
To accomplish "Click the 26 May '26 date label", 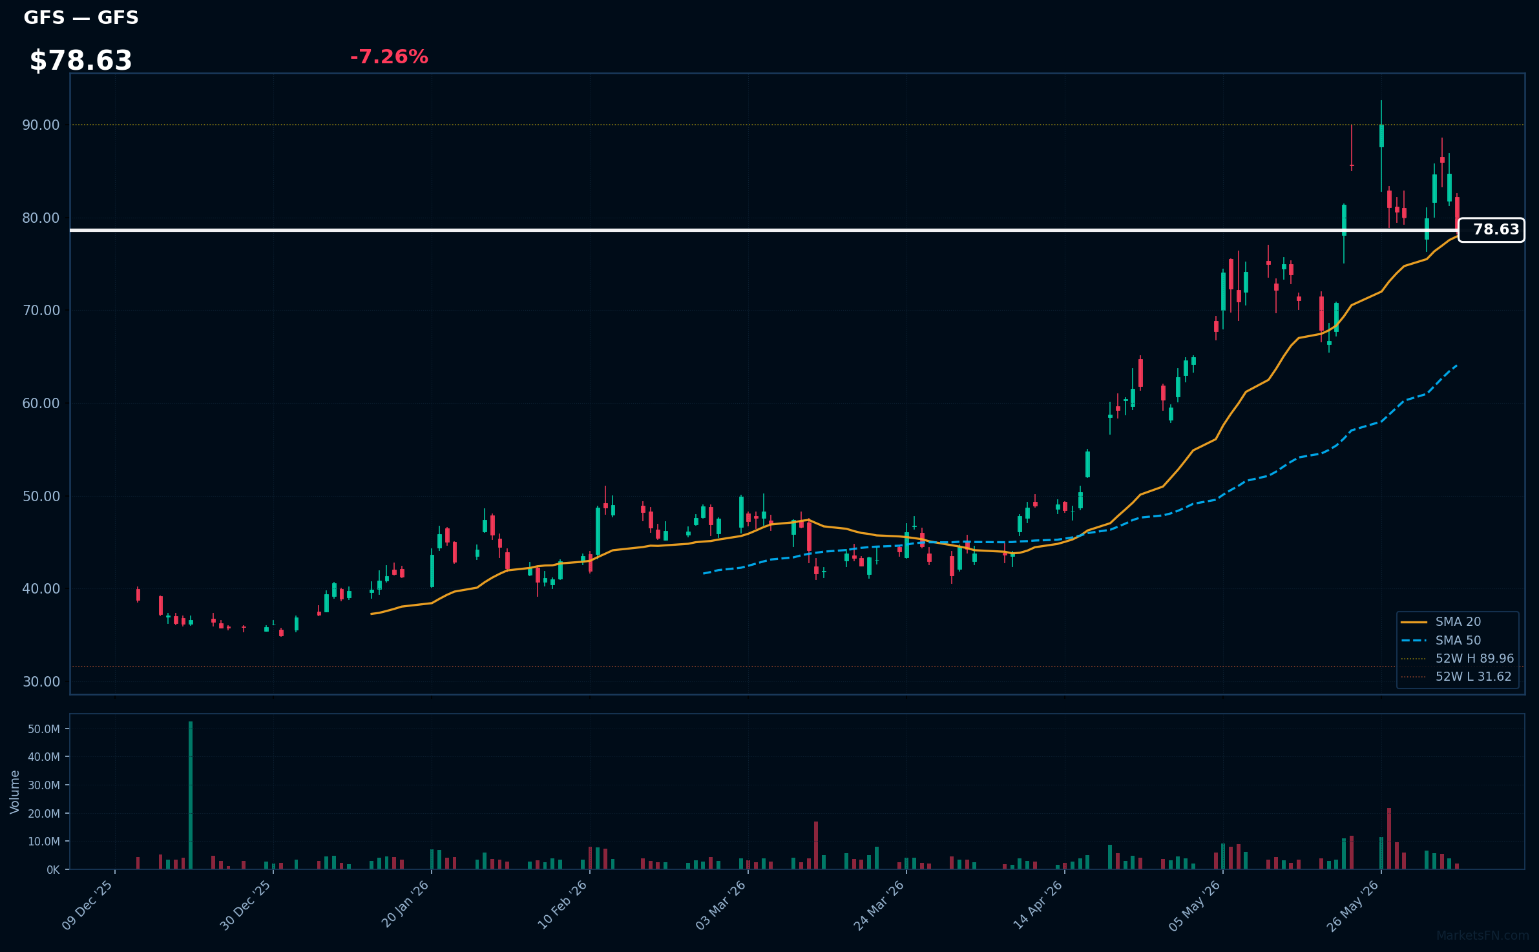I will coord(1353,905).
